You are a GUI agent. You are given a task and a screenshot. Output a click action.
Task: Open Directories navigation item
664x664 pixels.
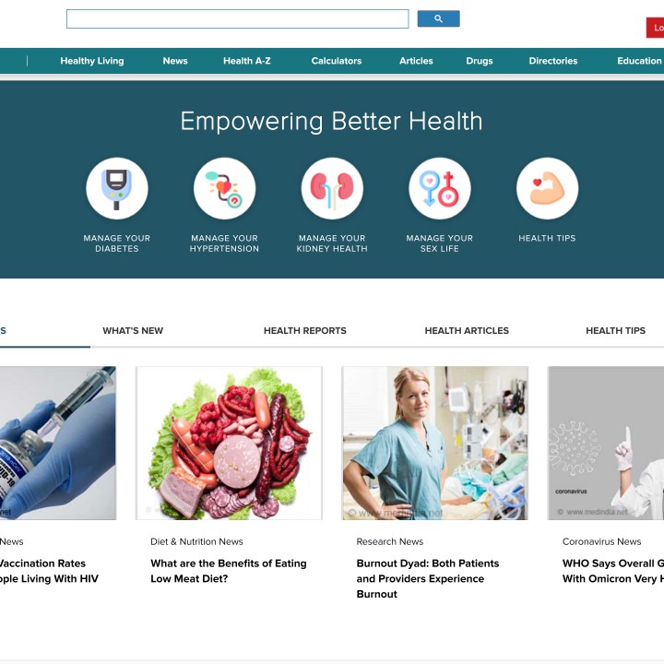click(553, 61)
